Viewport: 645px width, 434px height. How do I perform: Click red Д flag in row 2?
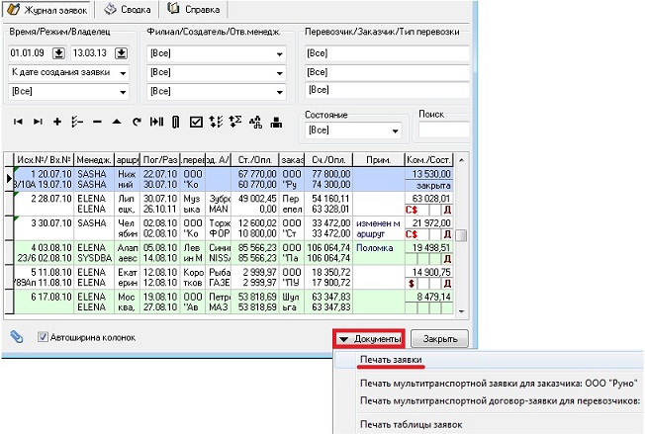[x=447, y=210]
